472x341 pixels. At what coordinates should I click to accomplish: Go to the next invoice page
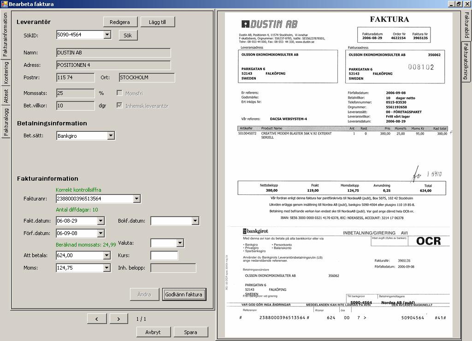pos(118,319)
